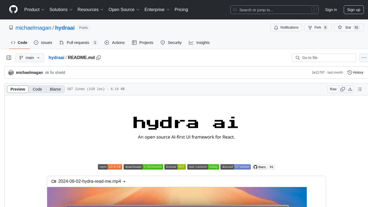Image resolution: width=368 pixels, height=207 pixels.
Task: Switch to the Insights tab
Action: (199, 43)
